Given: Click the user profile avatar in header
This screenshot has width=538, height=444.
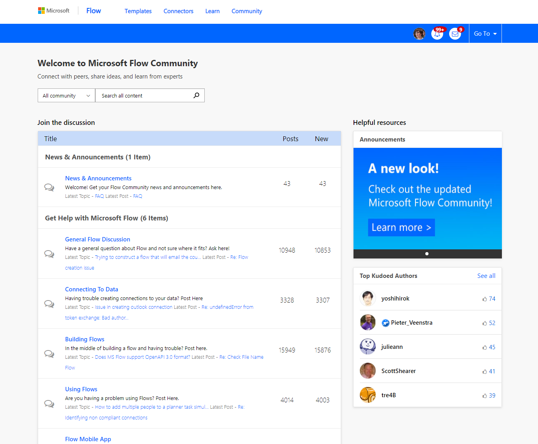Looking at the screenshot, I should click(419, 34).
